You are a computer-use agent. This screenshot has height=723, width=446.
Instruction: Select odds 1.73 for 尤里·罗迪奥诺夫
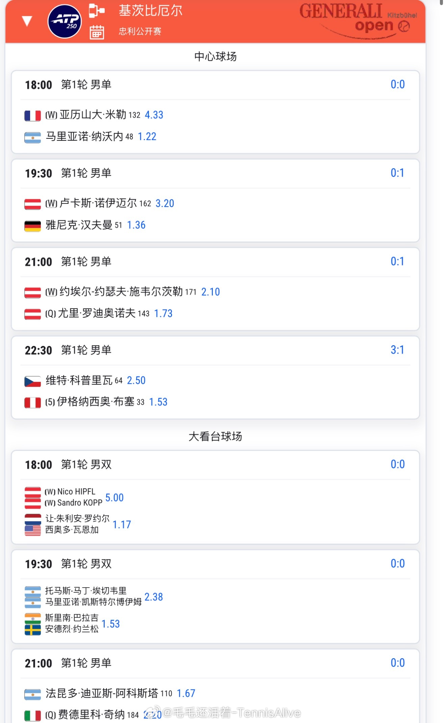[164, 313]
